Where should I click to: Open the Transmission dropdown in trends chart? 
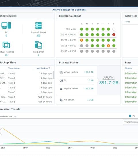(x=131, y=122)
